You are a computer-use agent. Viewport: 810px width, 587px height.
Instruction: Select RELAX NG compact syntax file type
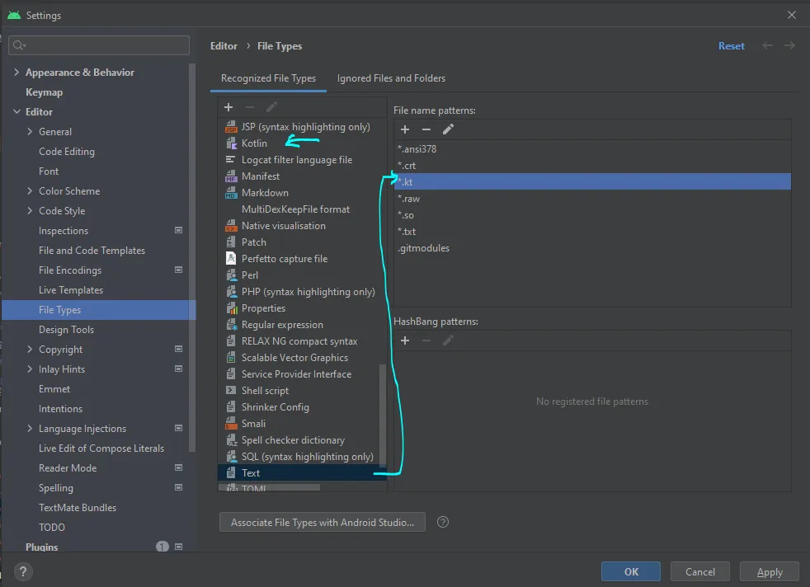coord(302,341)
